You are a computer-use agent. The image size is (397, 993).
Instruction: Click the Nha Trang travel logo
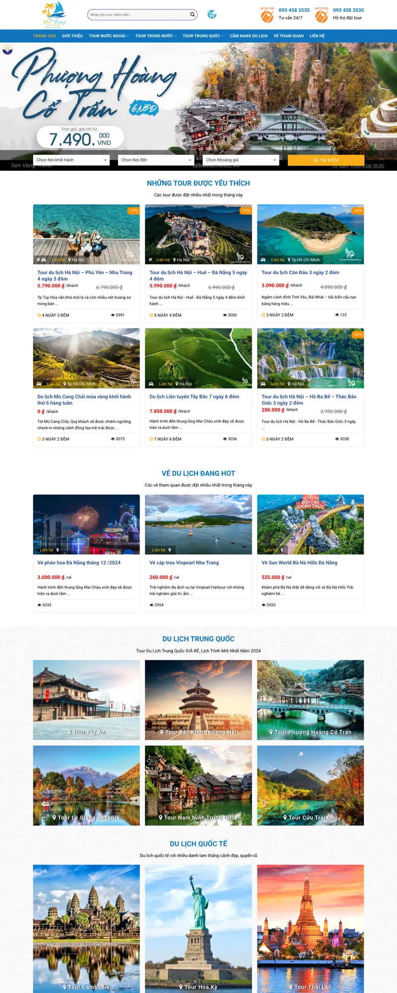(x=54, y=15)
